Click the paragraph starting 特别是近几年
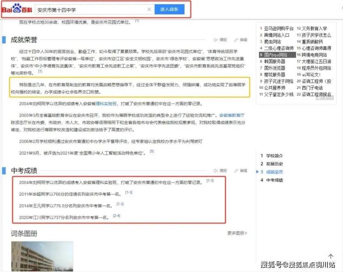343x272 pixels. tap(128, 88)
